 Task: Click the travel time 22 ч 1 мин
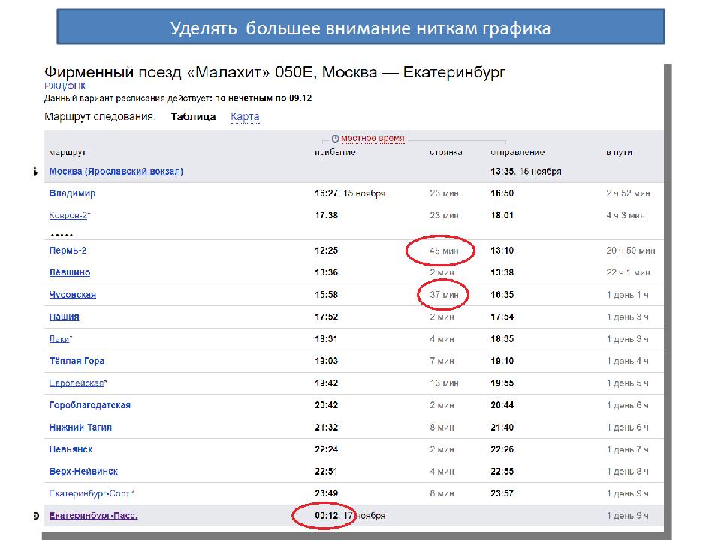coord(628,272)
